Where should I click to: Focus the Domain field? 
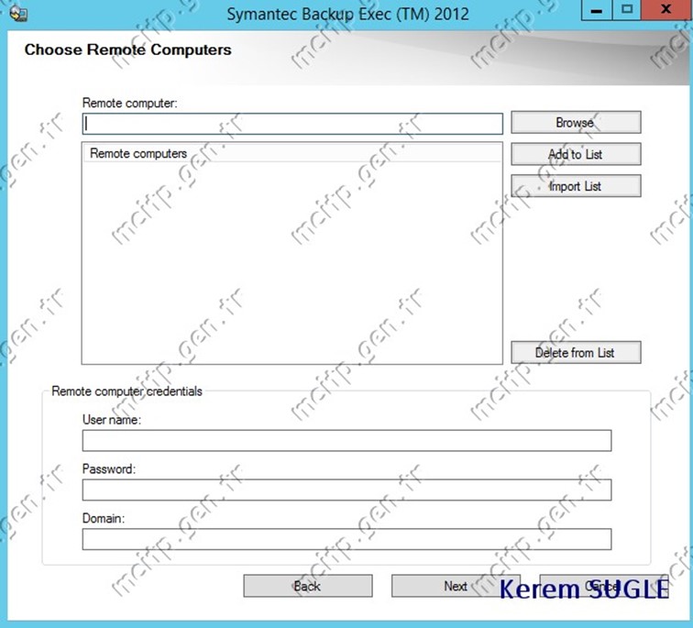346,539
